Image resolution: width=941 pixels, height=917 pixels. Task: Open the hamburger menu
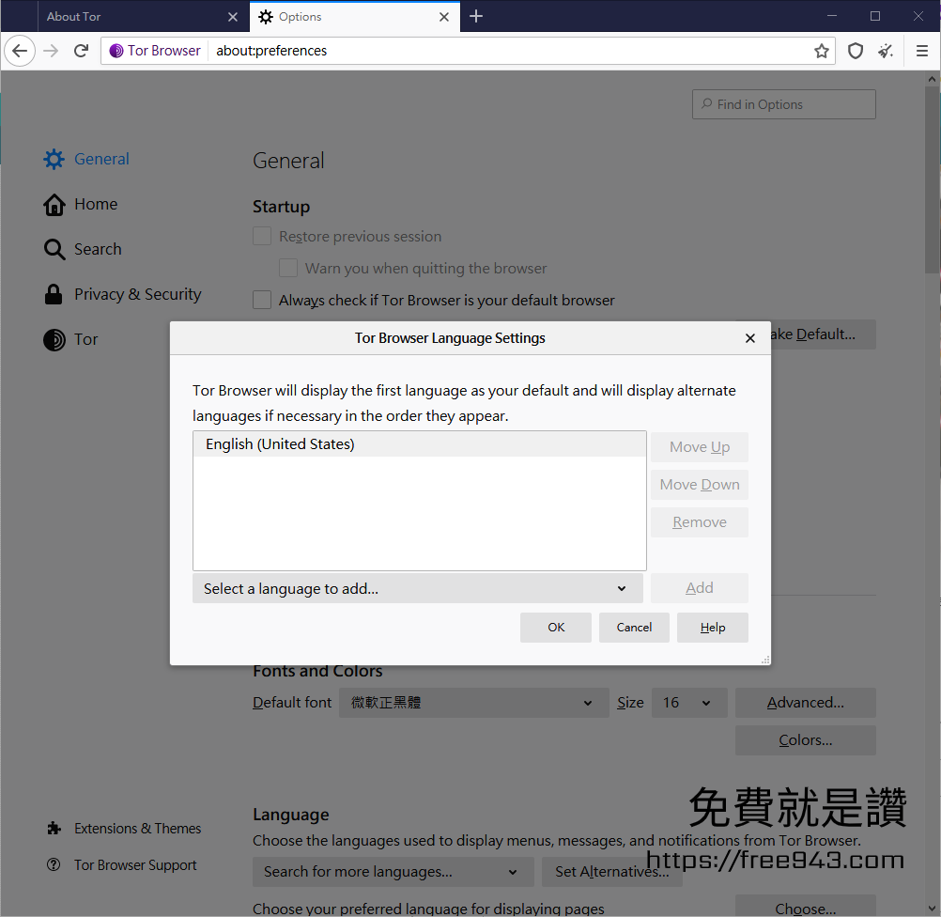[x=921, y=51]
